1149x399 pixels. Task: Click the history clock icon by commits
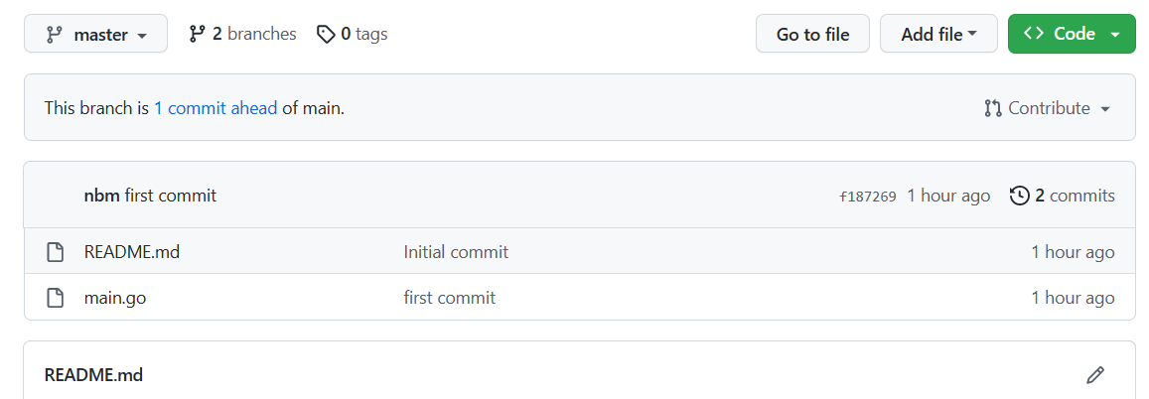[x=1019, y=196]
